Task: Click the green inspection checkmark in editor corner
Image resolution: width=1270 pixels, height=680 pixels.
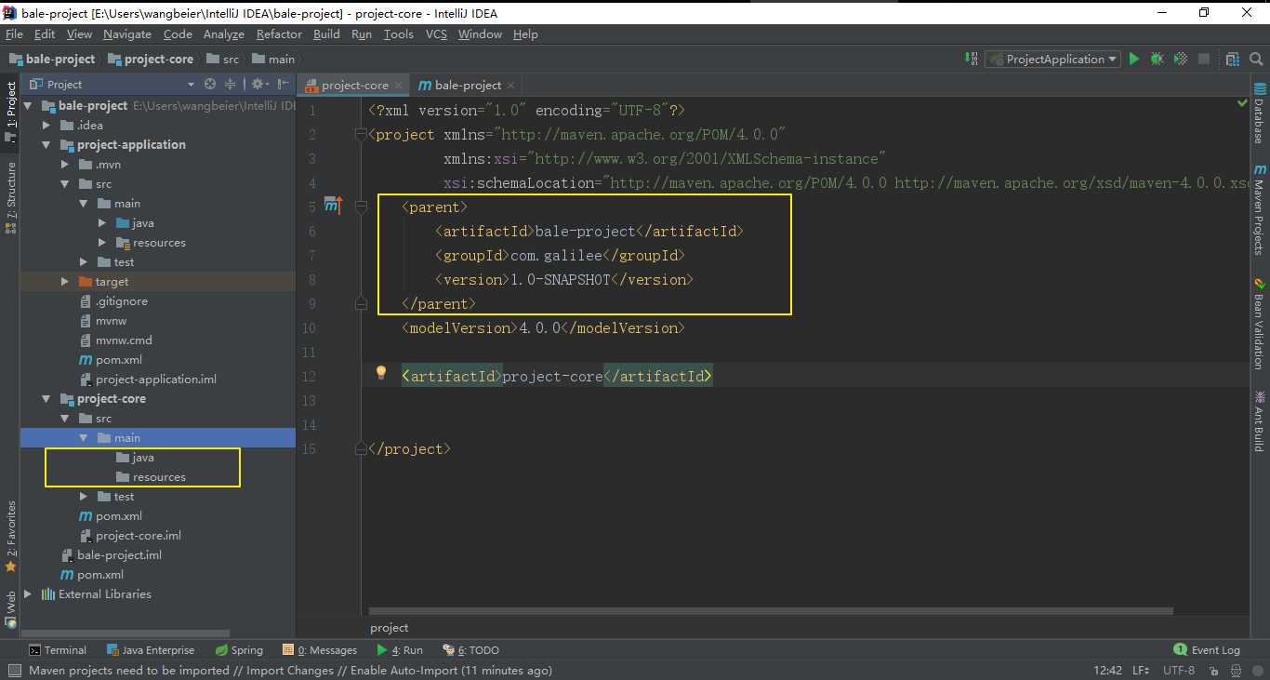Action: click(x=1242, y=103)
